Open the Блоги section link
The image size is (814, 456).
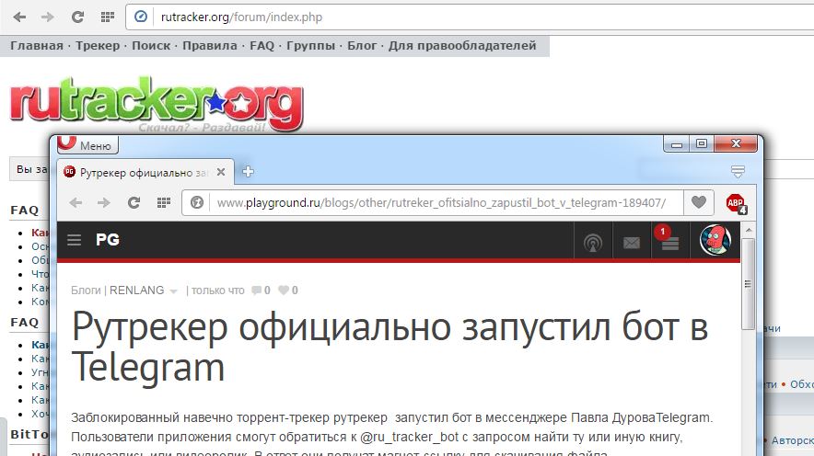(x=86, y=291)
